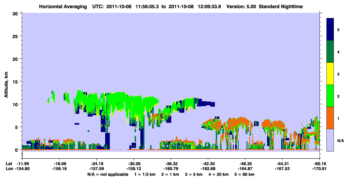The height and width of the screenshot is (182, 355).
Task: Click the dark blue level 5 colorbar swatch
Action: (330, 29)
